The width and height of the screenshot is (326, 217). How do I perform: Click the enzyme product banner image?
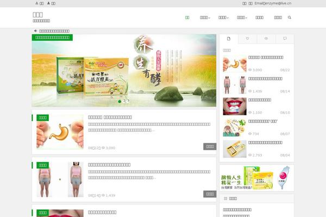click(x=124, y=71)
